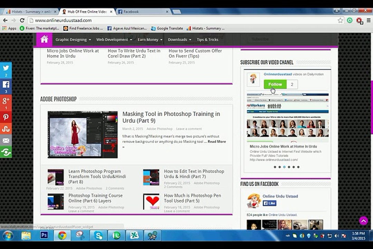Click Leave a comment on masking article
Viewport: 373px width, 249px height.
tap(189, 129)
